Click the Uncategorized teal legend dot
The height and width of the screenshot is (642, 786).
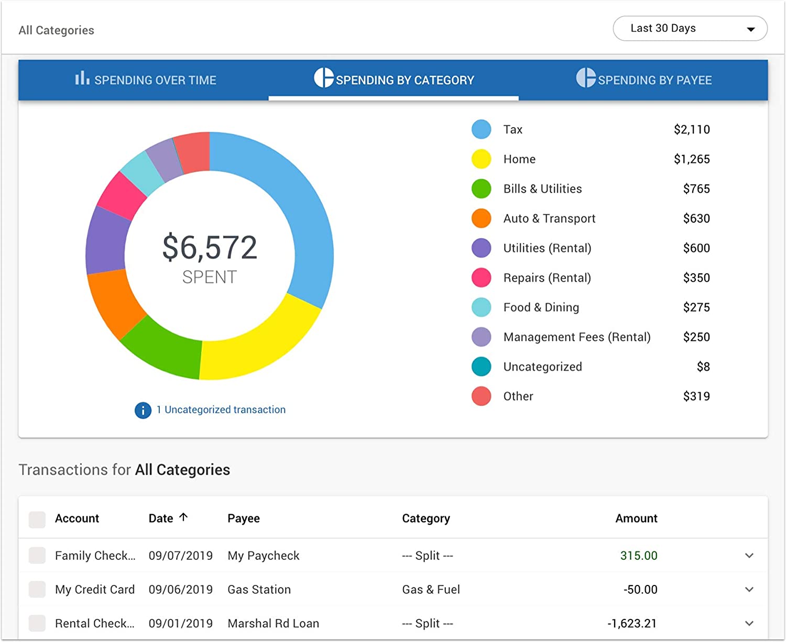click(x=481, y=367)
